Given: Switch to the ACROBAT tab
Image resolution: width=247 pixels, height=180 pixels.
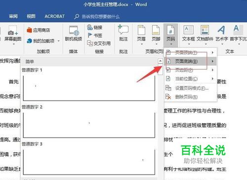Looking at the screenshot, I should point(54,16).
